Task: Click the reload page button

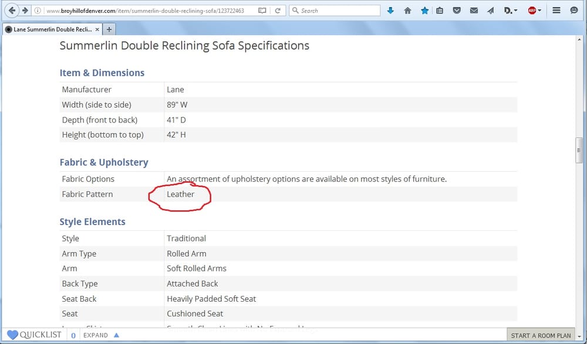Action: 278,11
